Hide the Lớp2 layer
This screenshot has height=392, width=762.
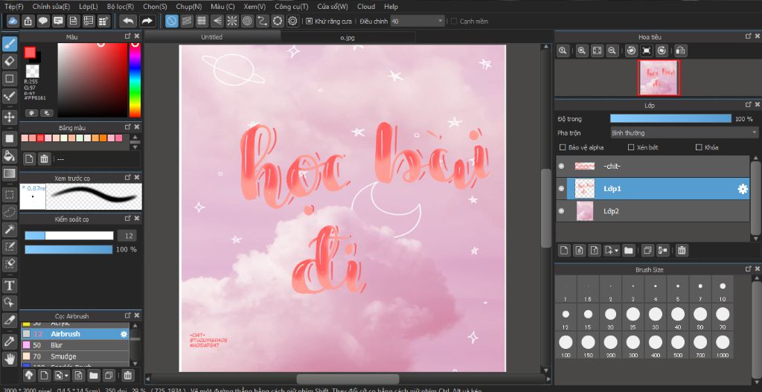[561, 211]
